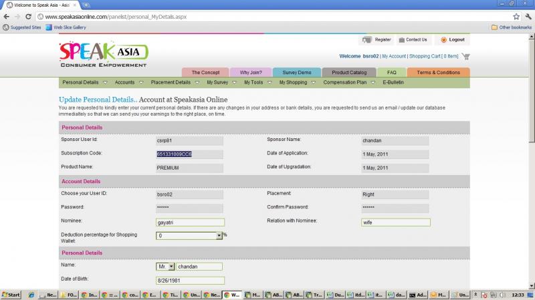
Task: Expand the Personal Details menu arrow
Action: coord(105,82)
